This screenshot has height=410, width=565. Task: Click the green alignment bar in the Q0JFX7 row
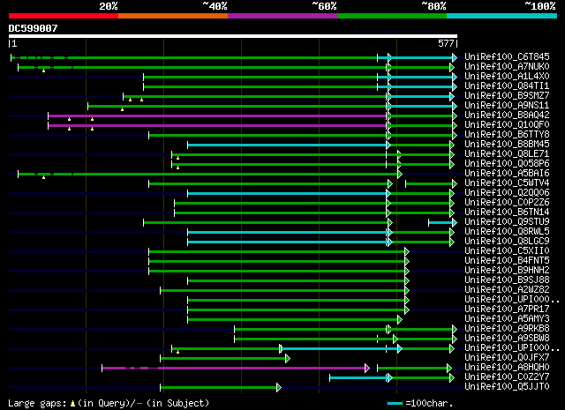tap(225, 359)
